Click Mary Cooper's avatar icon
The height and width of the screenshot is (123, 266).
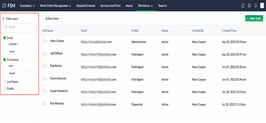(x=45, y=42)
